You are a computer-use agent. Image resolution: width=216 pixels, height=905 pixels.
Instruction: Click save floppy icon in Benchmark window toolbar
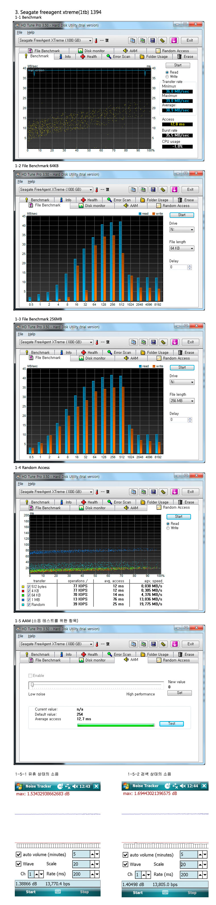(152, 40)
